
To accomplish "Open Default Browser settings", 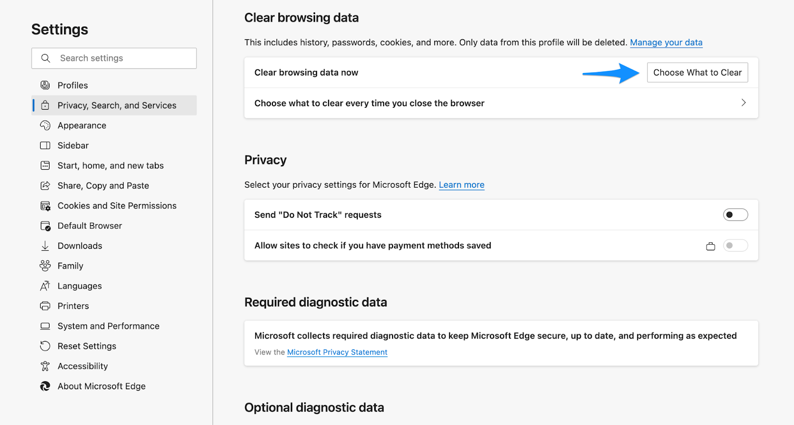I will coord(114,226).
